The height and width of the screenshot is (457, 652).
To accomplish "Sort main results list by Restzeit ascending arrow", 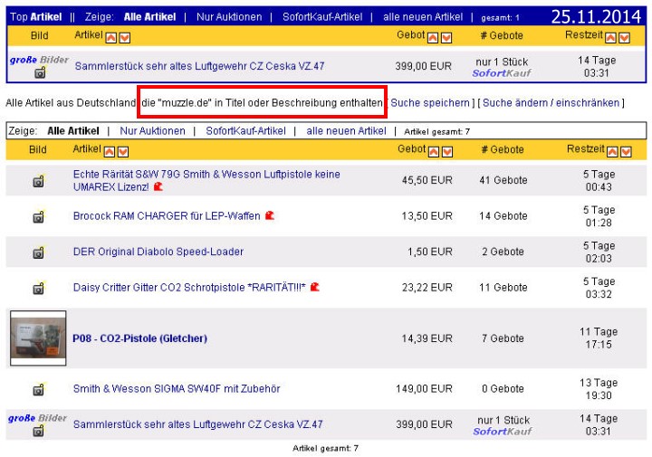I will click(611, 149).
